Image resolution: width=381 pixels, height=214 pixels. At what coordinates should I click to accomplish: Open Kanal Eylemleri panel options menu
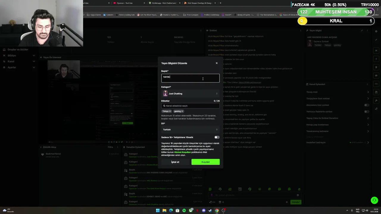[368, 84]
